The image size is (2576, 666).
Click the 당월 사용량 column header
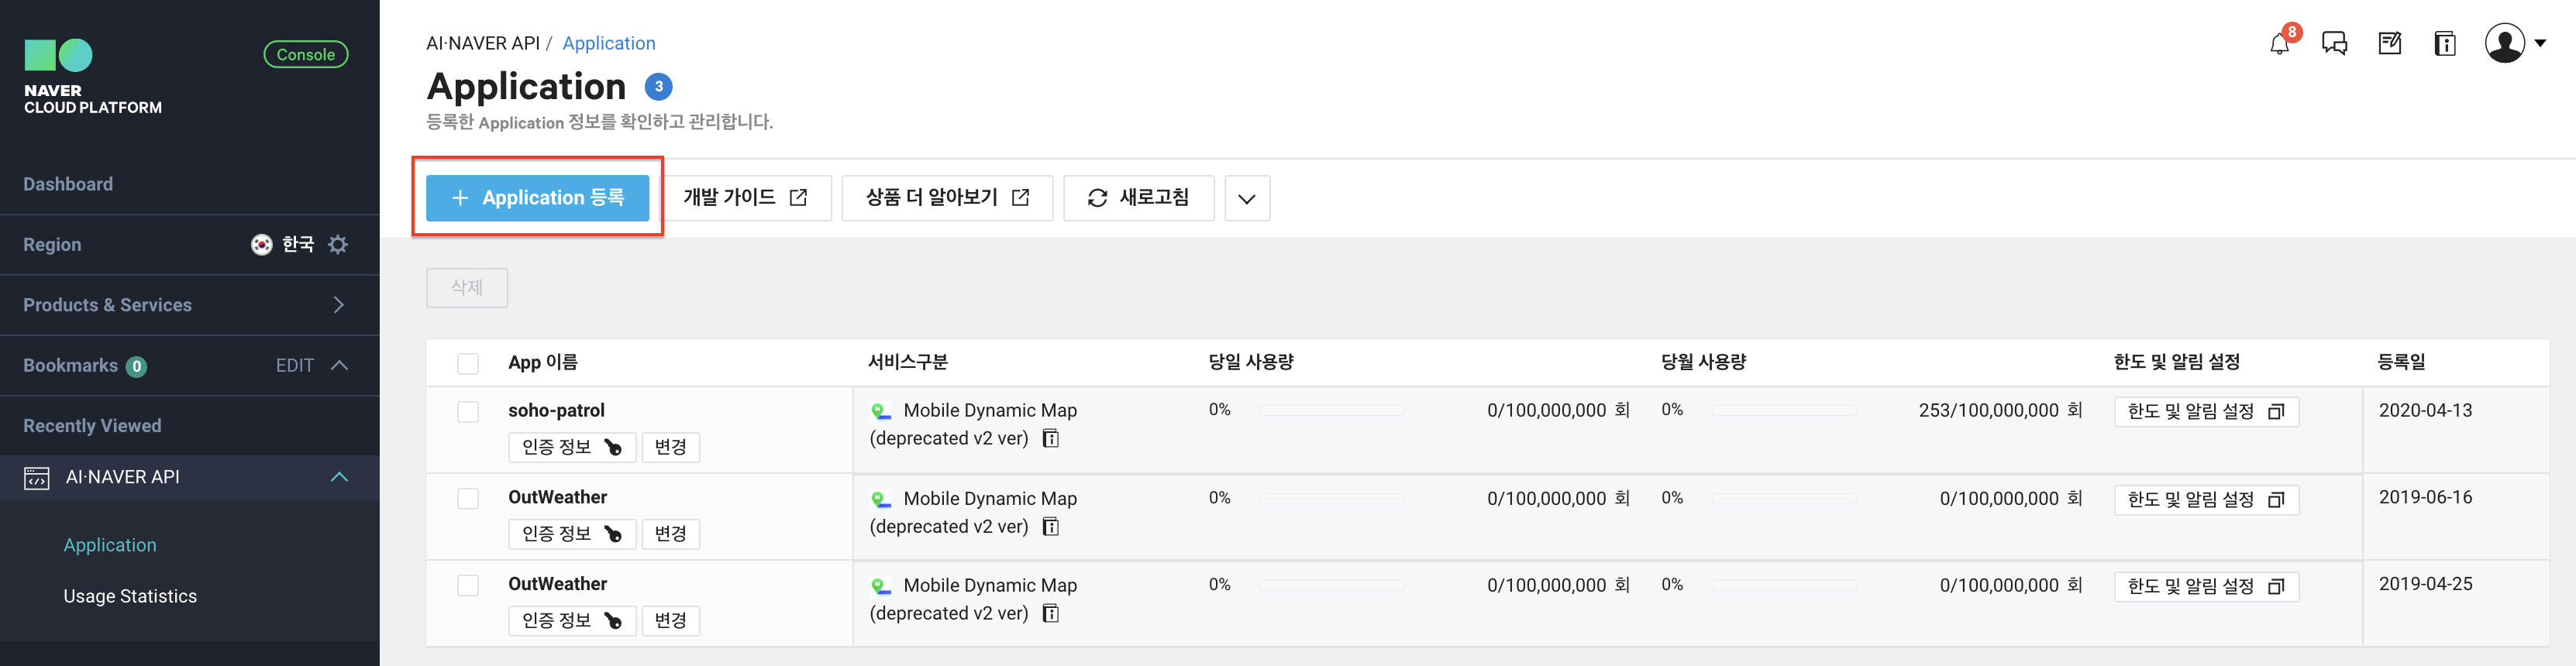point(1704,362)
